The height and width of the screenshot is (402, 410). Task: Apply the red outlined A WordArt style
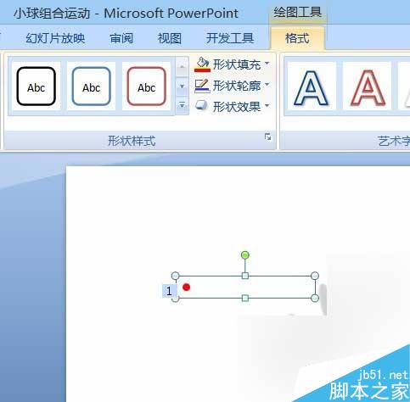click(367, 87)
